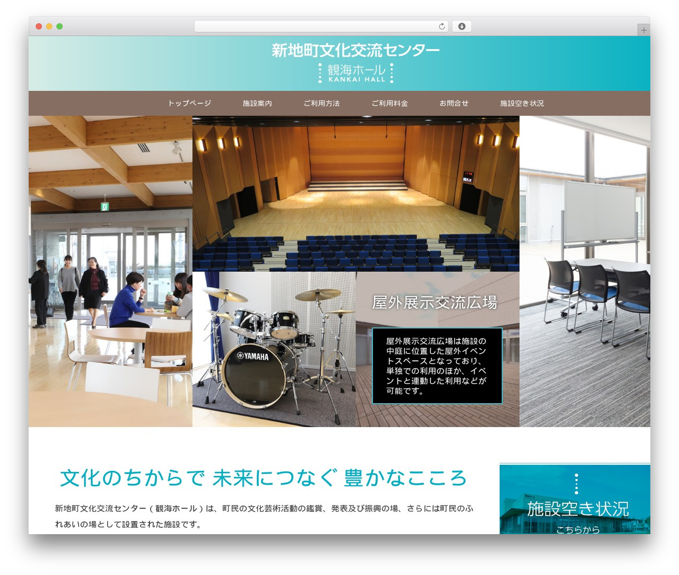Go to ご利用方法 menu item
The height and width of the screenshot is (575, 679).
(x=321, y=103)
